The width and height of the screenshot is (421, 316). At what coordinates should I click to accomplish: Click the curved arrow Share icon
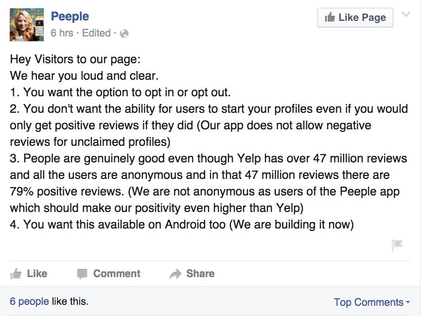point(175,274)
